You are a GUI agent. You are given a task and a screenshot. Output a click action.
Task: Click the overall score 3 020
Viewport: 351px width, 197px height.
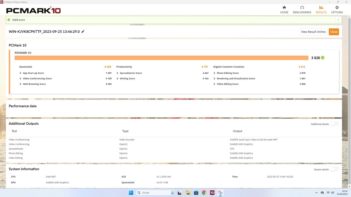(316, 58)
